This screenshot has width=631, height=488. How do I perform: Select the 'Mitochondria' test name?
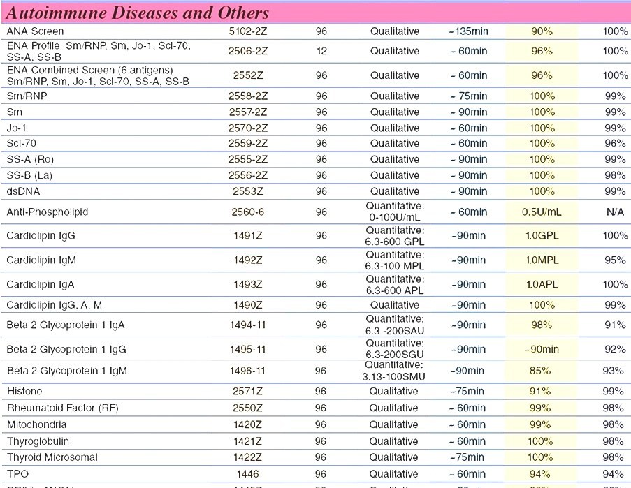[x=36, y=424]
